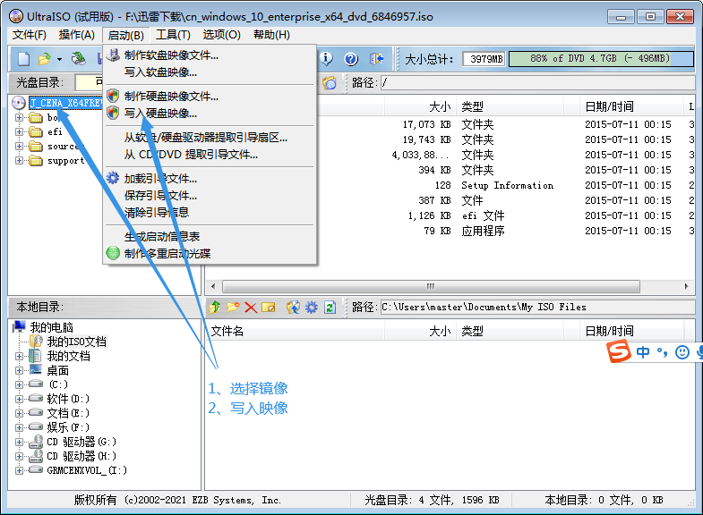This screenshot has height=515, width=703.
Task: Open the 帮助(H) menu
Action: (x=271, y=35)
